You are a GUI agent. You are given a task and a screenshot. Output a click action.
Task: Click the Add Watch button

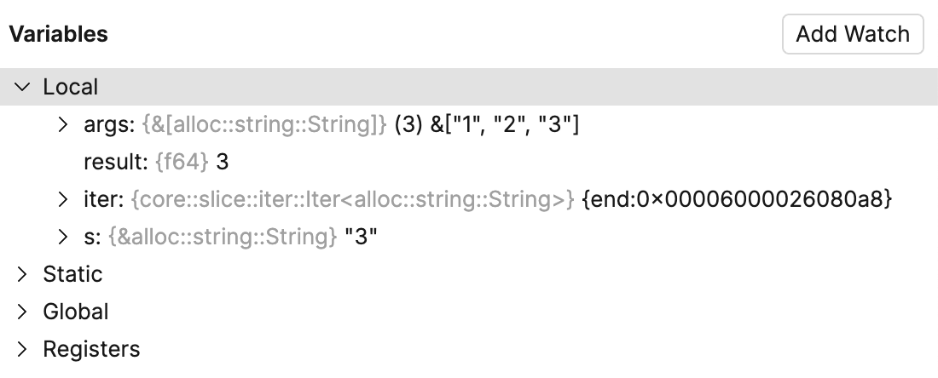tap(852, 34)
